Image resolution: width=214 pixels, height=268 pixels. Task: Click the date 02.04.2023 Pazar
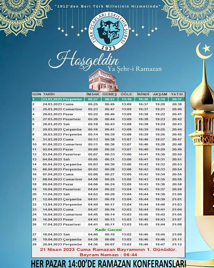point(58,149)
